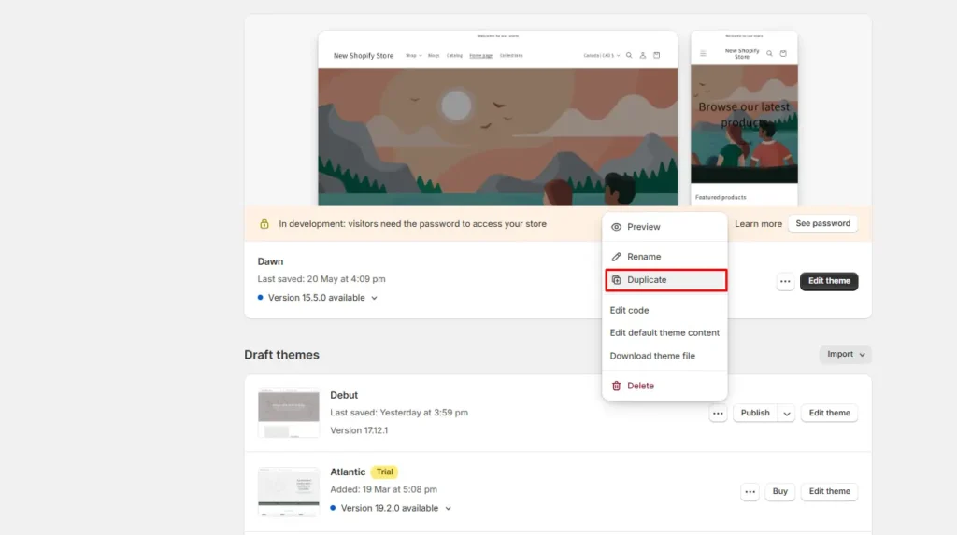Open Shop dropdown in desktop preview nav

coord(413,55)
